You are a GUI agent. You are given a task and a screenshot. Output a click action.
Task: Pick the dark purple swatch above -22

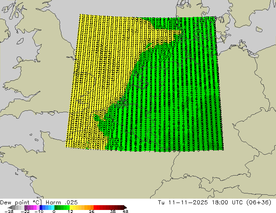(26, 207)
